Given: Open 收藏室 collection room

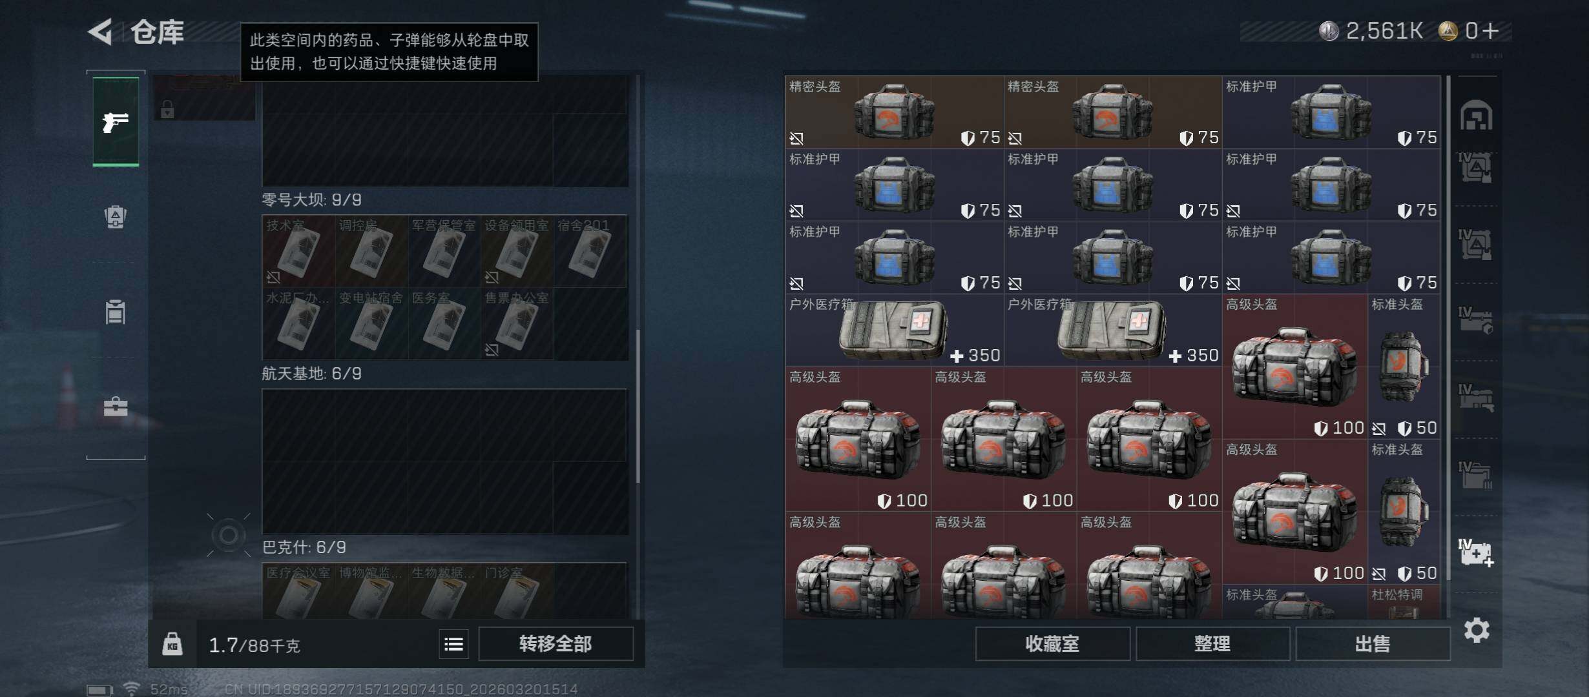Looking at the screenshot, I should click(x=1052, y=644).
